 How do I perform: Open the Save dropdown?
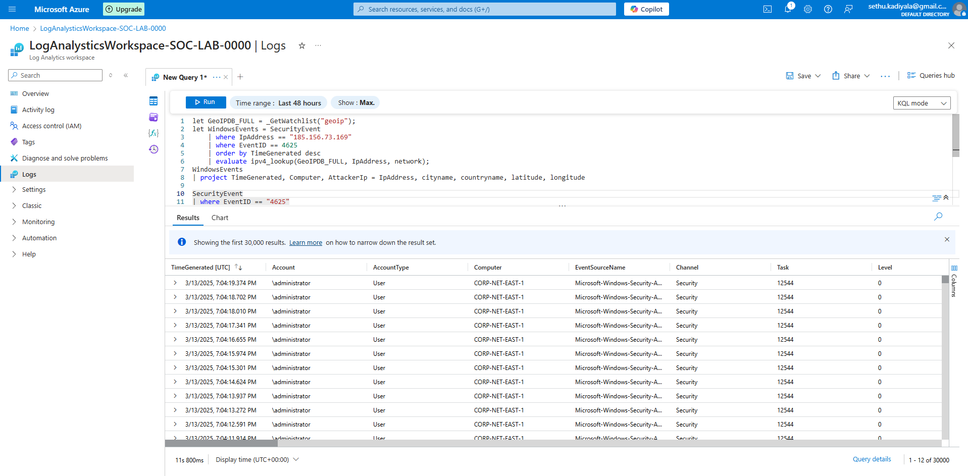[x=803, y=76]
